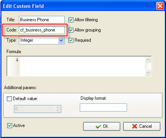Screen dimensions: 166x138
Task: Increase the default value spinner up arrow
Action: click(58, 107)
